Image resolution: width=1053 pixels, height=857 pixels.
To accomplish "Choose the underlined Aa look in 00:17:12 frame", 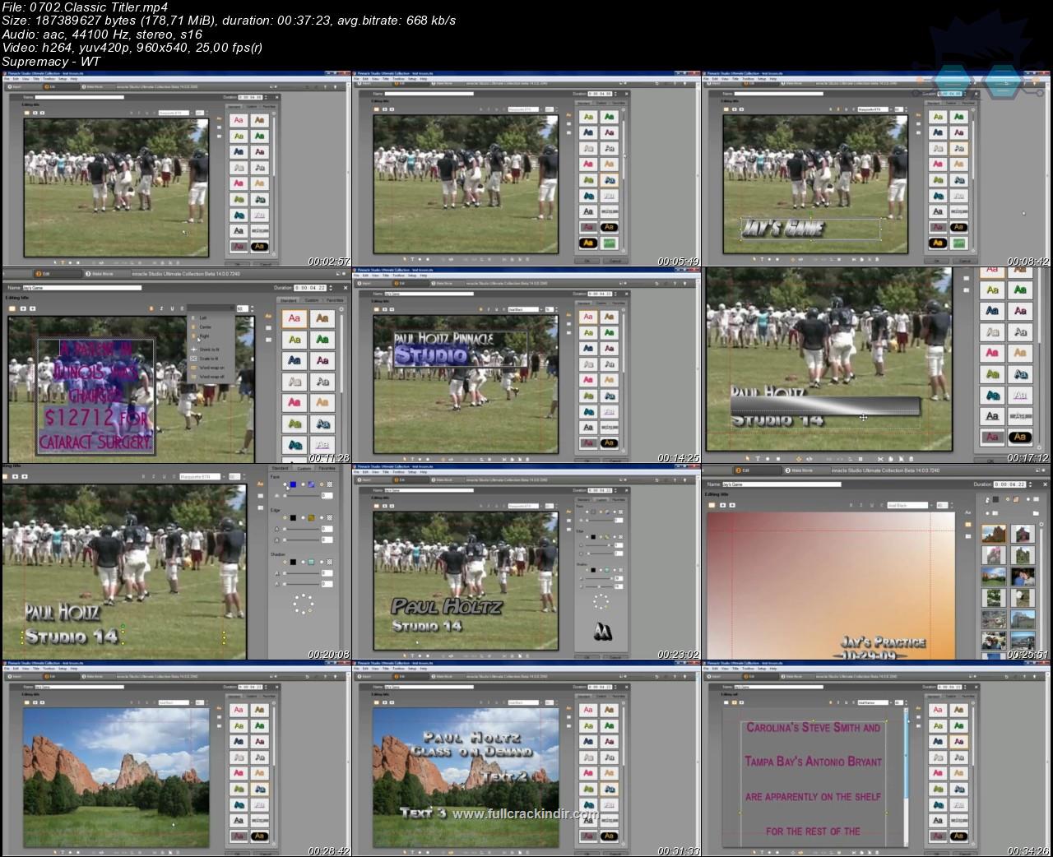I will (x=992, y=416).
